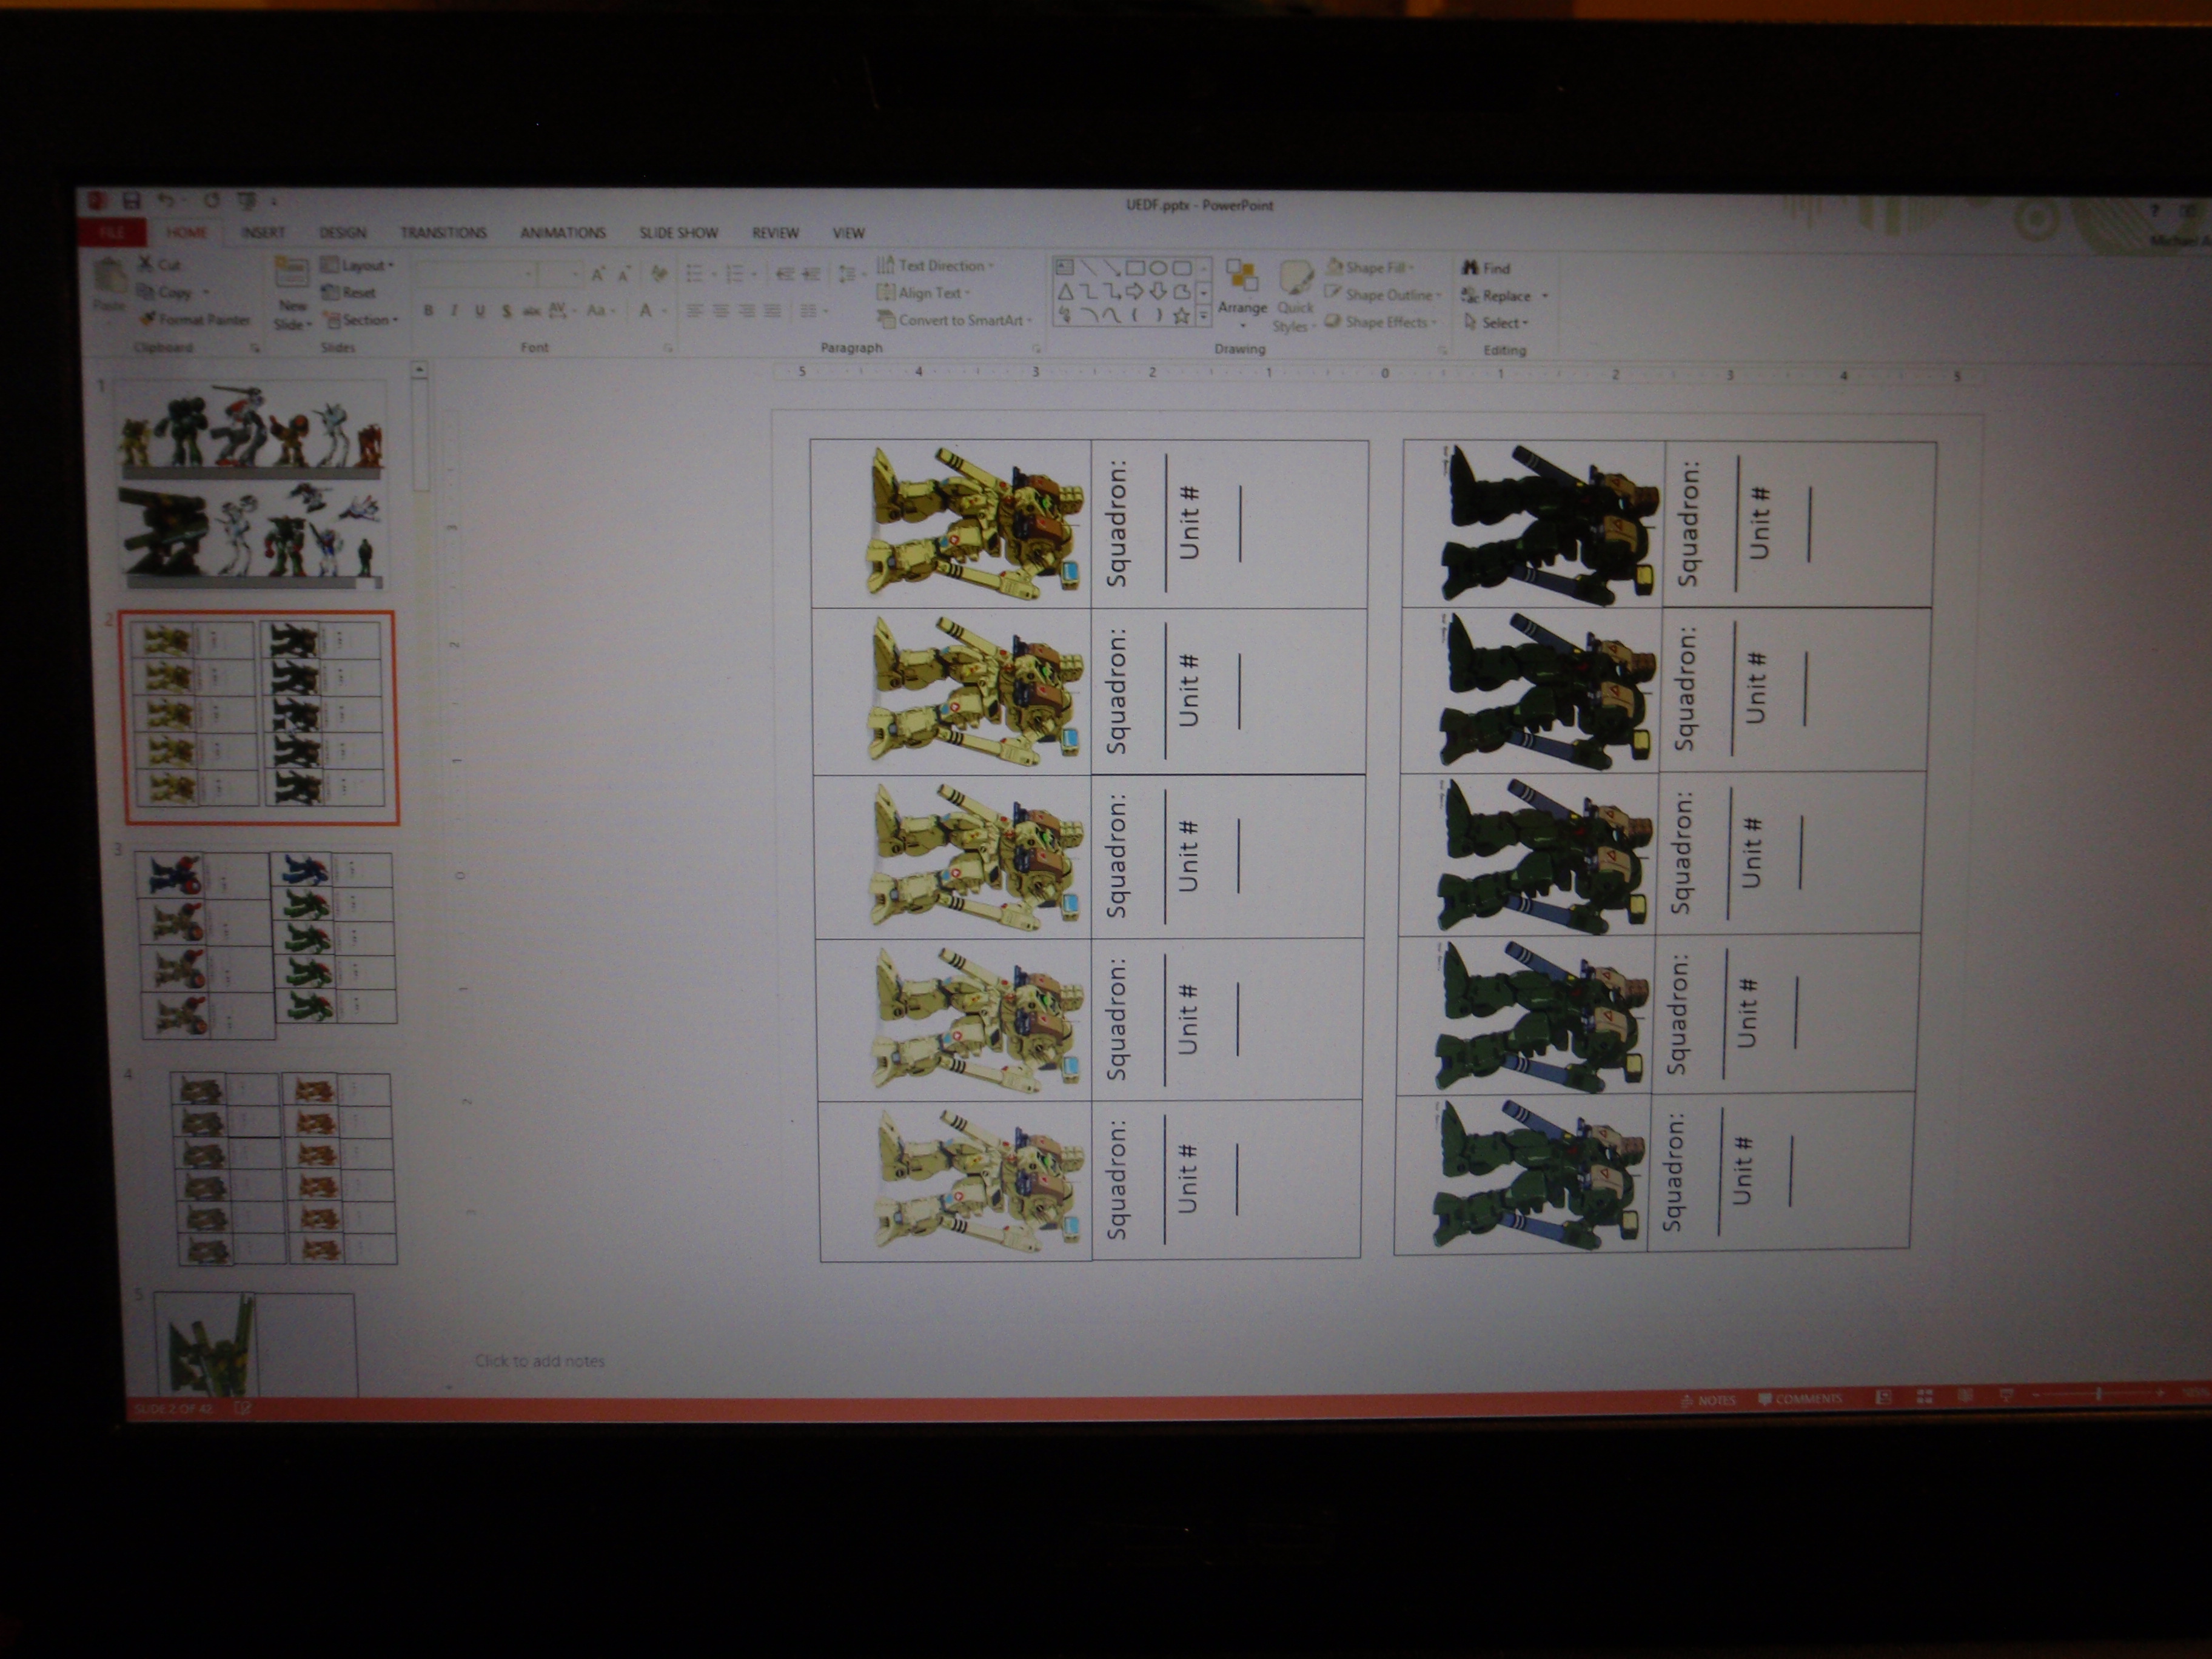2212x1659 pixels.
Task: Click the Copy button
Action: click(172, 292)
